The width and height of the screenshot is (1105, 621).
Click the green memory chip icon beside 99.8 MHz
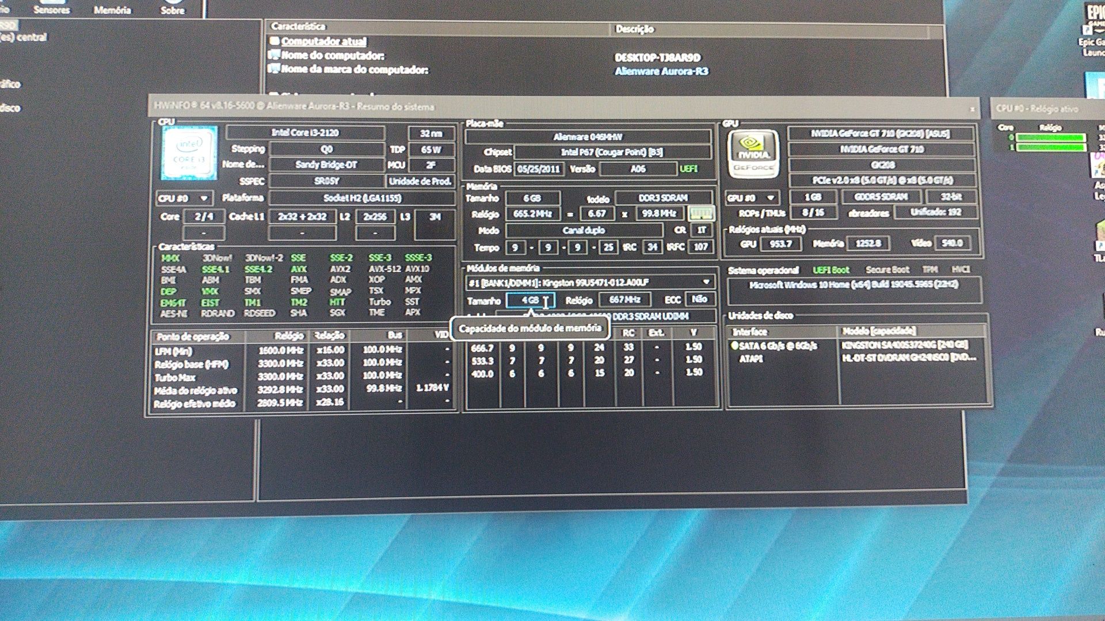click(702, 214)
